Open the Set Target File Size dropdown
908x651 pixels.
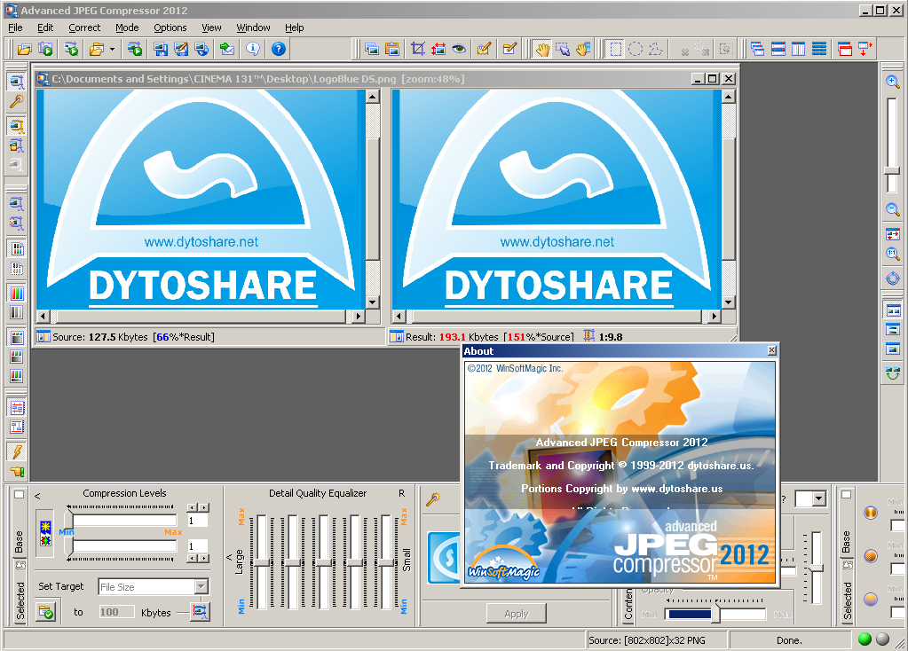click(201, 587)
